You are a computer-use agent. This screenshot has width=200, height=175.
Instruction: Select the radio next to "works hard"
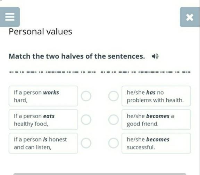pyautogui.click(x=86, y=96)
